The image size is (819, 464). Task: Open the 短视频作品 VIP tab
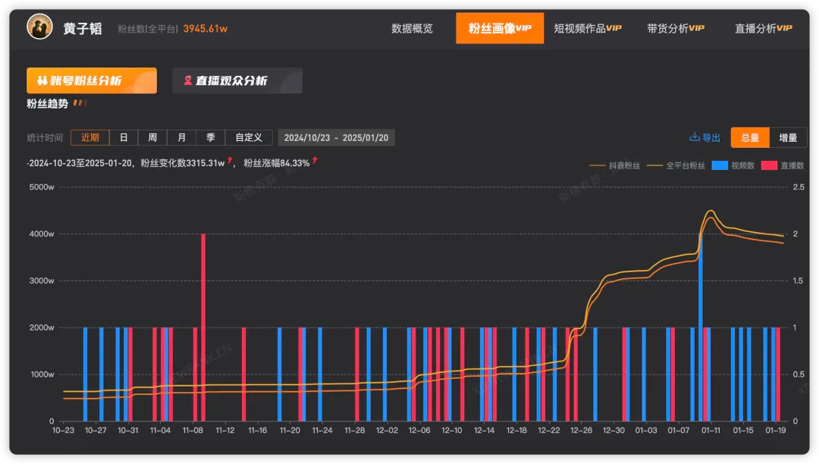tap(588, 29)
